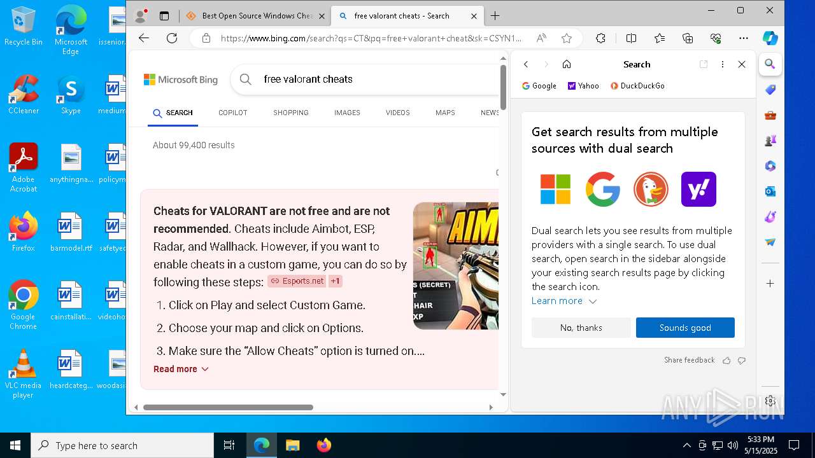The image size is (815, 458).
Task: Open the Esports.net source link
Action: pos(297,281)
